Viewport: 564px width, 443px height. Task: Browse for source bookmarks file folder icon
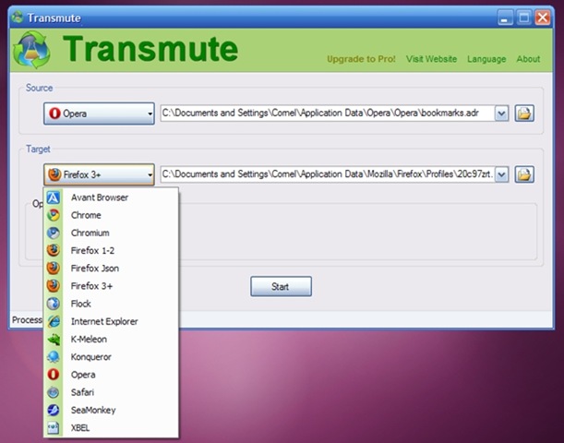pos(524,114)
